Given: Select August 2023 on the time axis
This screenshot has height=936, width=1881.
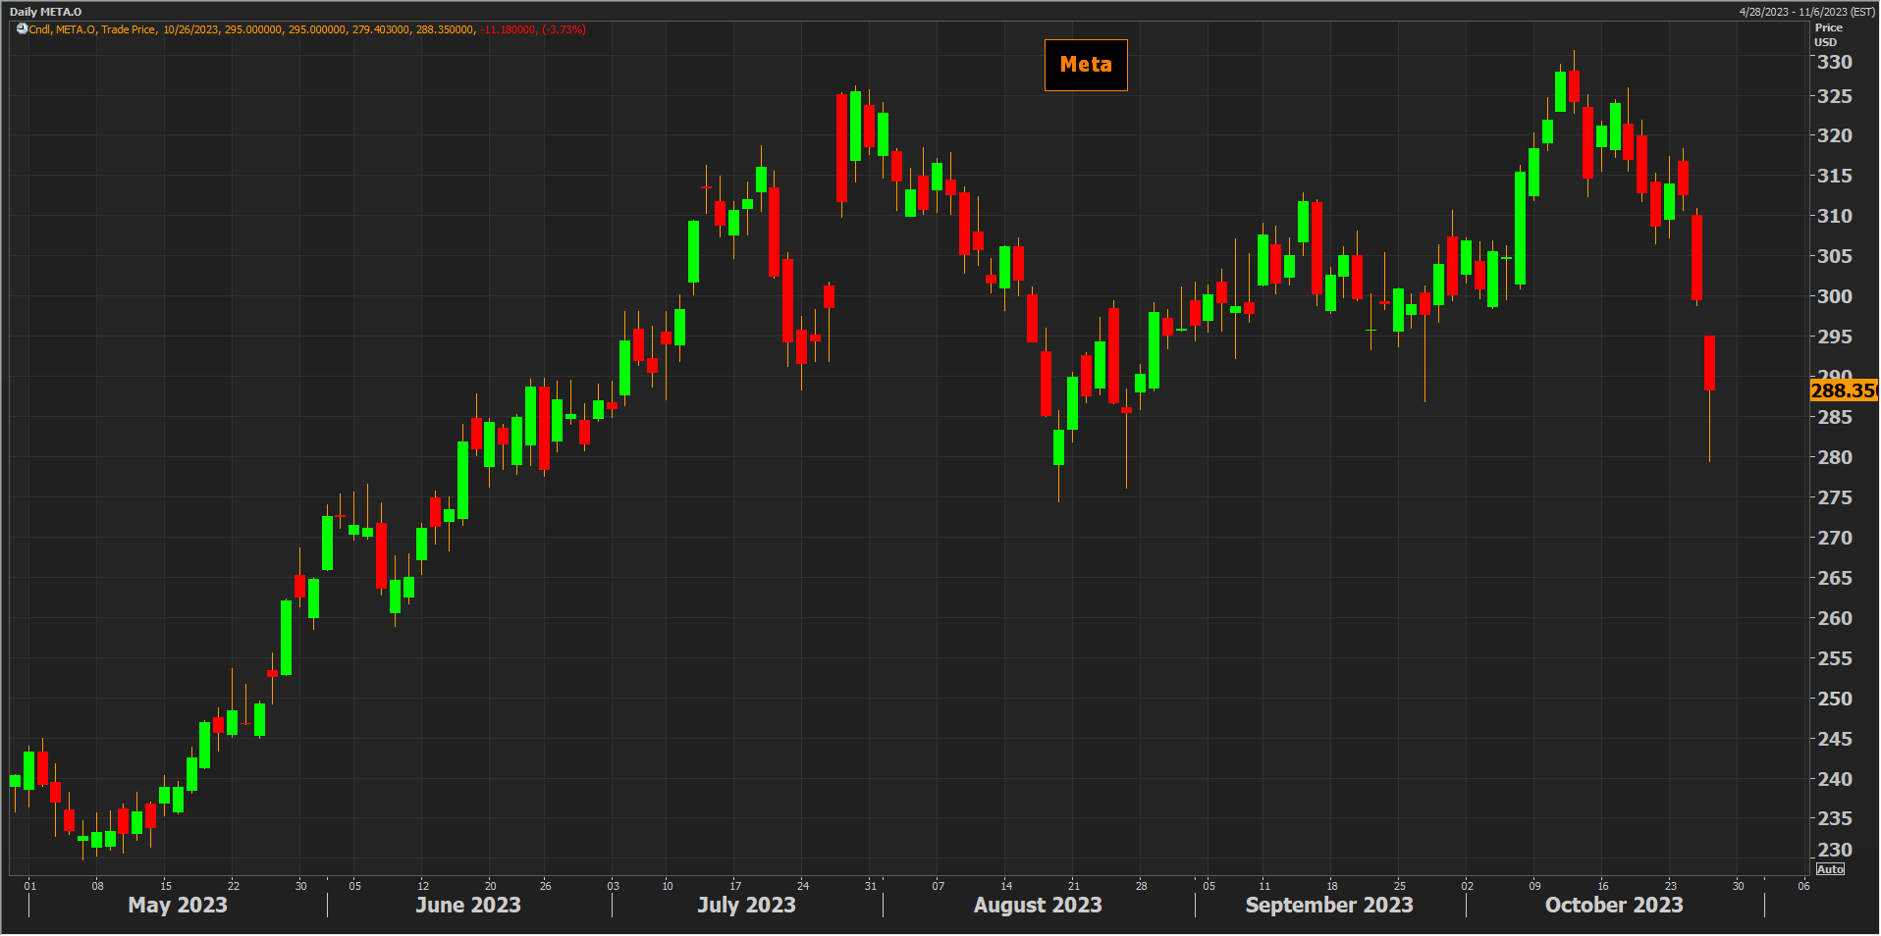Looking at the screenshot, I should coord(1037,905).
